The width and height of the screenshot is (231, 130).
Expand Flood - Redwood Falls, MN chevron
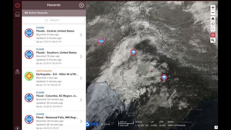pos(81,121)
